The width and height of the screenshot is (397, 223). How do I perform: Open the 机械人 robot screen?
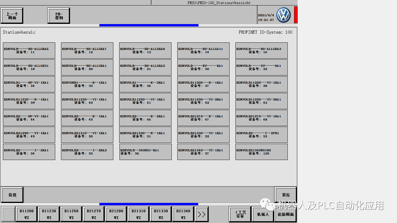click(x=263, y=214)
